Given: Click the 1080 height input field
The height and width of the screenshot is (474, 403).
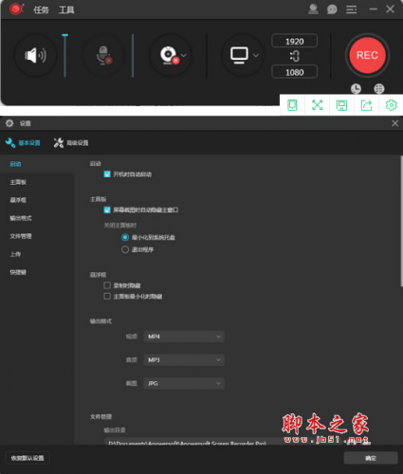Looking at the screenshot, I should (x=295, y=72).
